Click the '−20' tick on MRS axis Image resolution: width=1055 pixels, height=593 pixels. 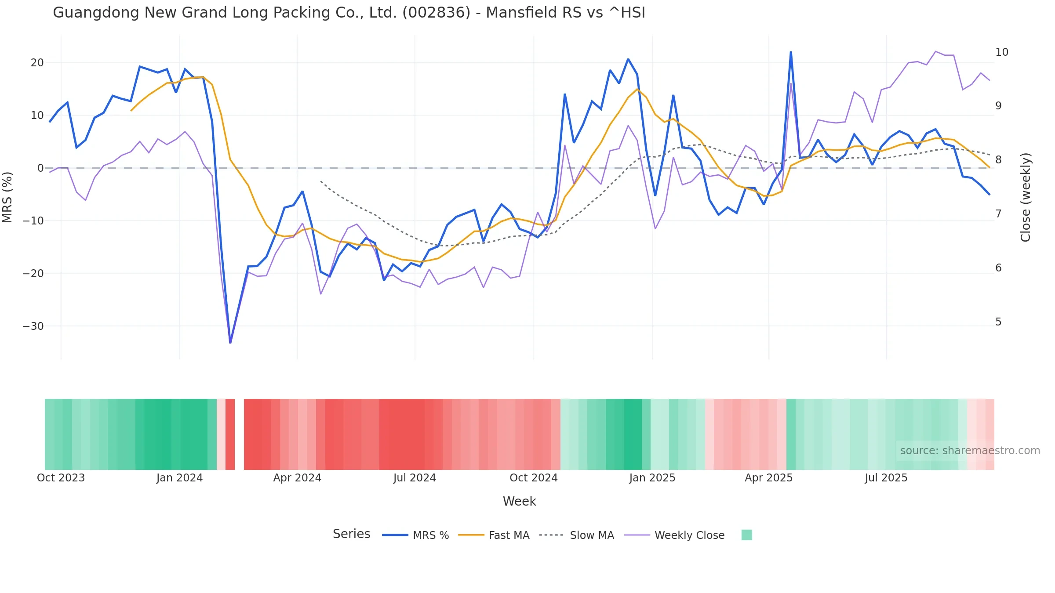(x=33, y=274)
